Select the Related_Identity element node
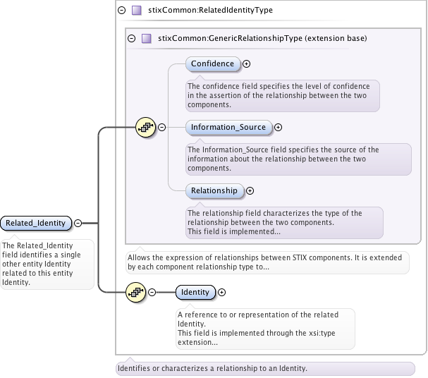Screen dimensions: 428x378 pos(36,223)
